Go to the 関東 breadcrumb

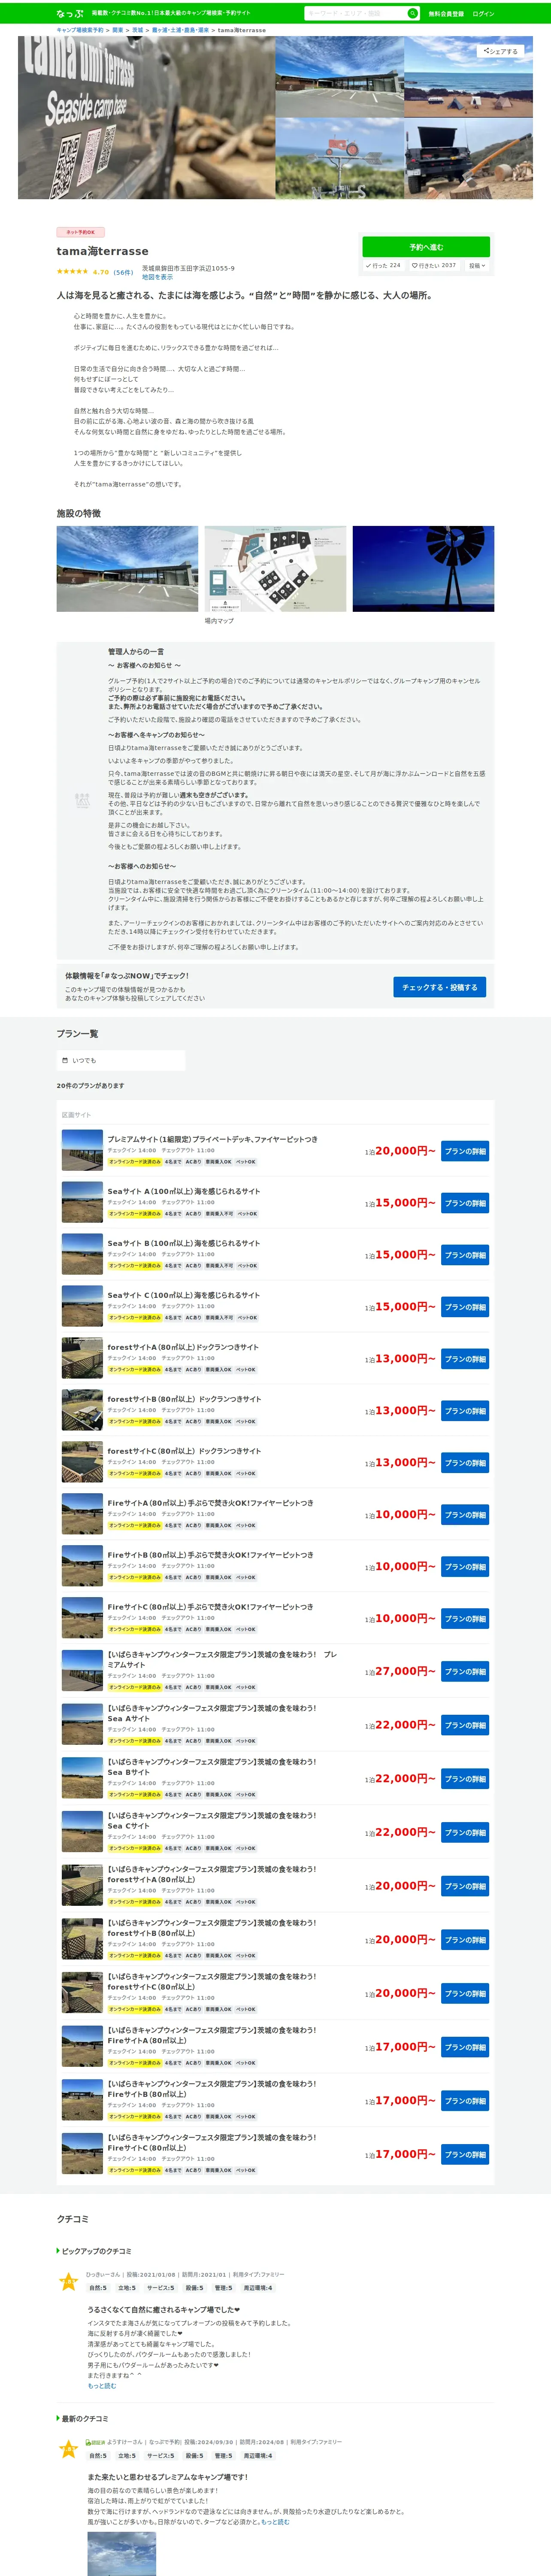coord(118,31)
